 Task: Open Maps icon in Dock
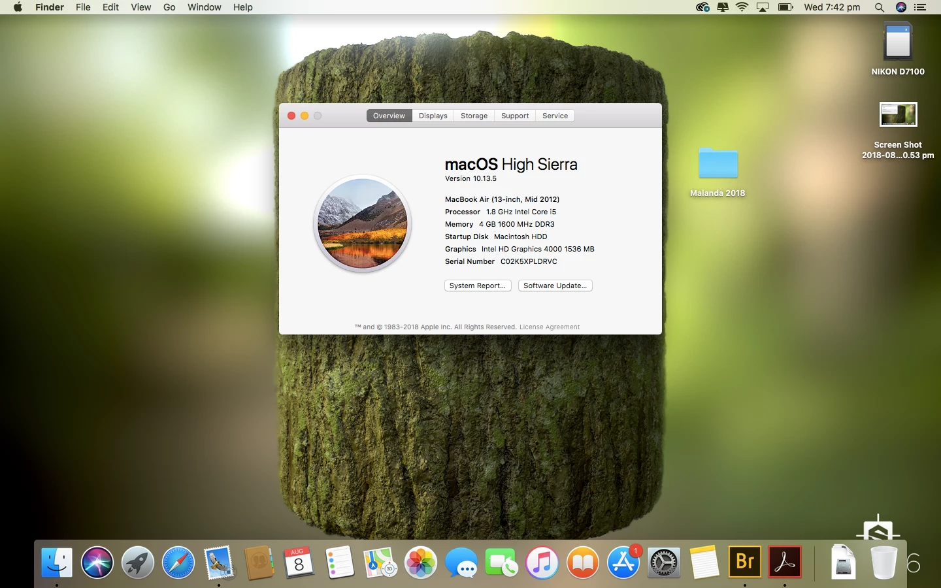pyautogui.click(x=380, y=563)
